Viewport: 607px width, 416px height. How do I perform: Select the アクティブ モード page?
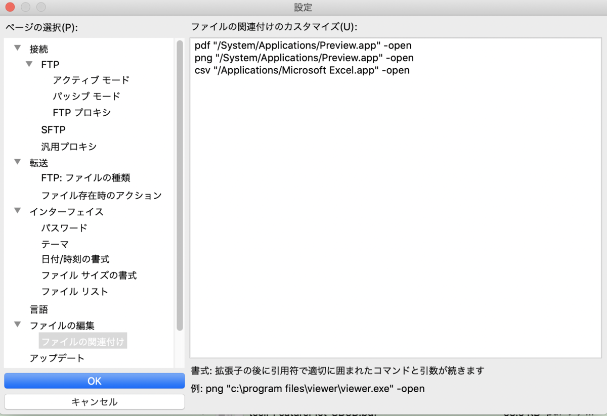tap(90, 80)
